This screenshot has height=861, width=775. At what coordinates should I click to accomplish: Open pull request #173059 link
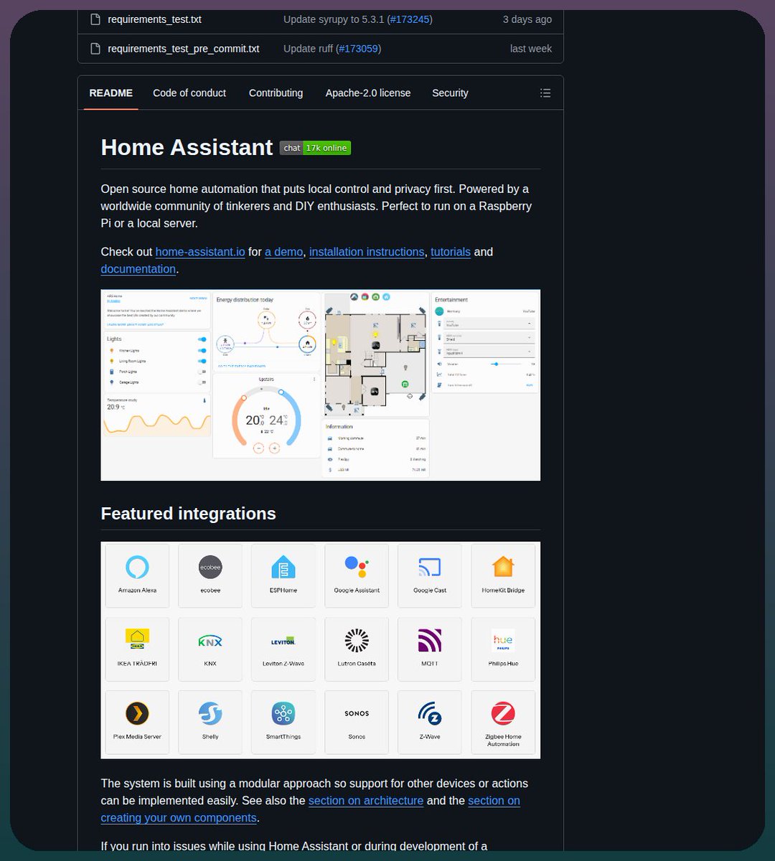tap(358, 49)
